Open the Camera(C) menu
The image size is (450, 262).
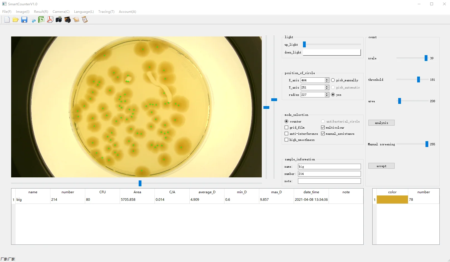pos(61,12)
